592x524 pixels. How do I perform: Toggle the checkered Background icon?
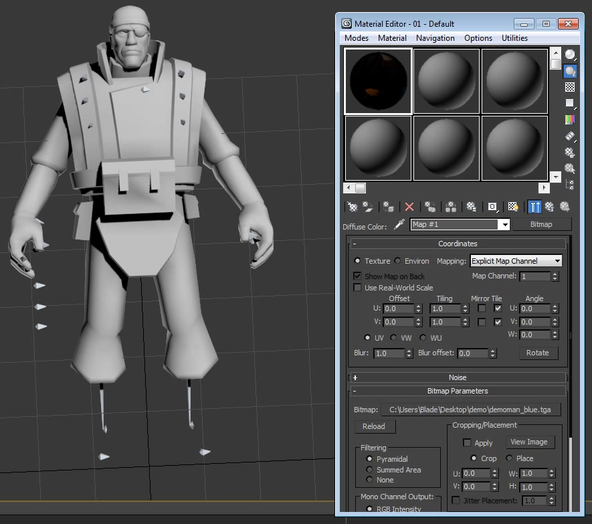click(x=570, y=87)
